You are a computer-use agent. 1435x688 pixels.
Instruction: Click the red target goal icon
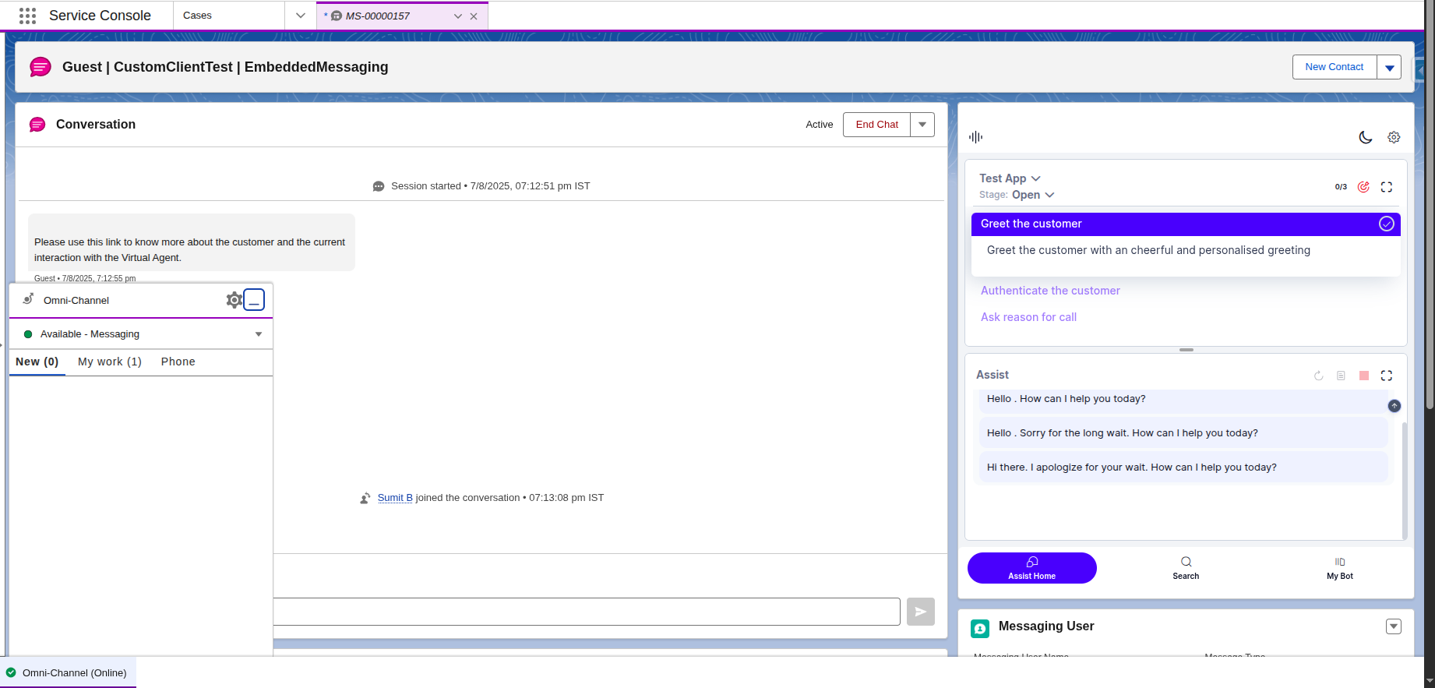pos(1363,187)
